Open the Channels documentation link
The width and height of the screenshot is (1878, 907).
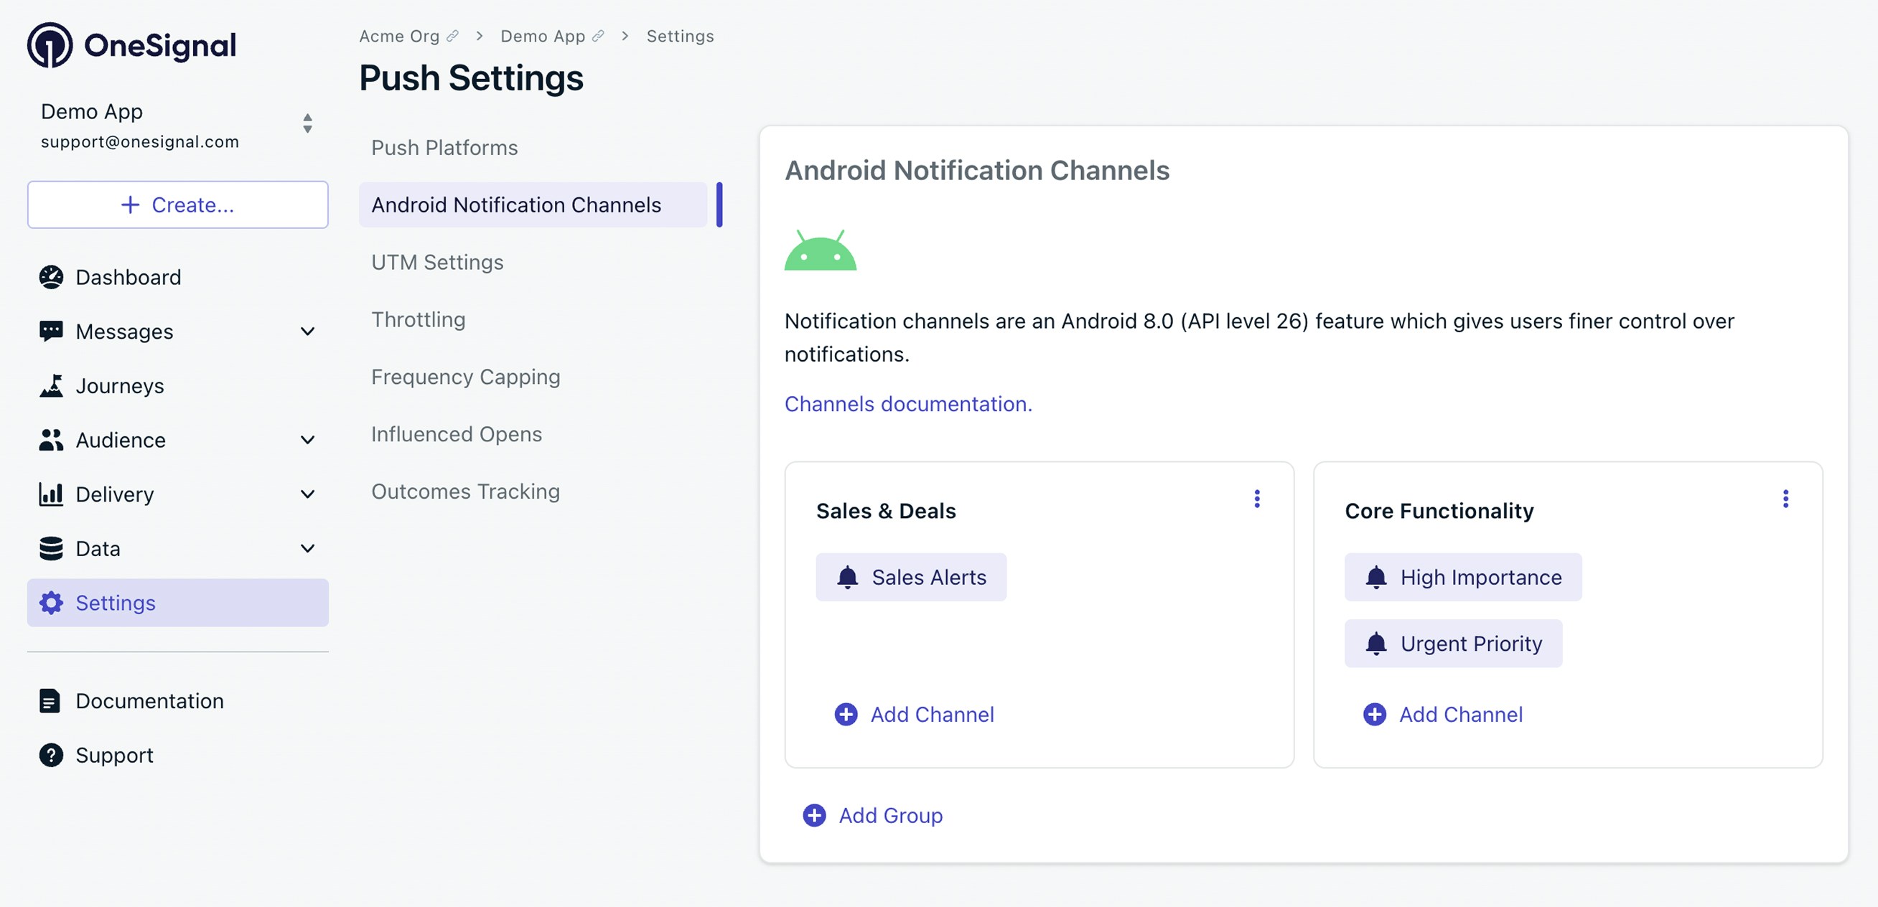[x=907, y=403]
